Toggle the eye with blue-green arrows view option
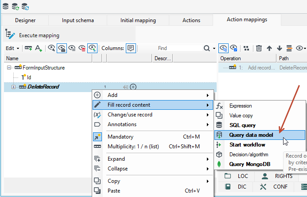This screenshot has width=307, height=197. 93,48
